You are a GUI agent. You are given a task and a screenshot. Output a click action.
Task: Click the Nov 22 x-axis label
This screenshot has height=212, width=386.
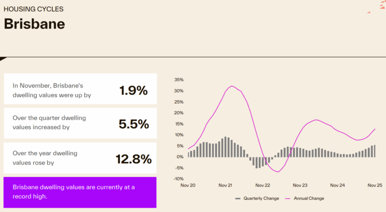(262, 185)
